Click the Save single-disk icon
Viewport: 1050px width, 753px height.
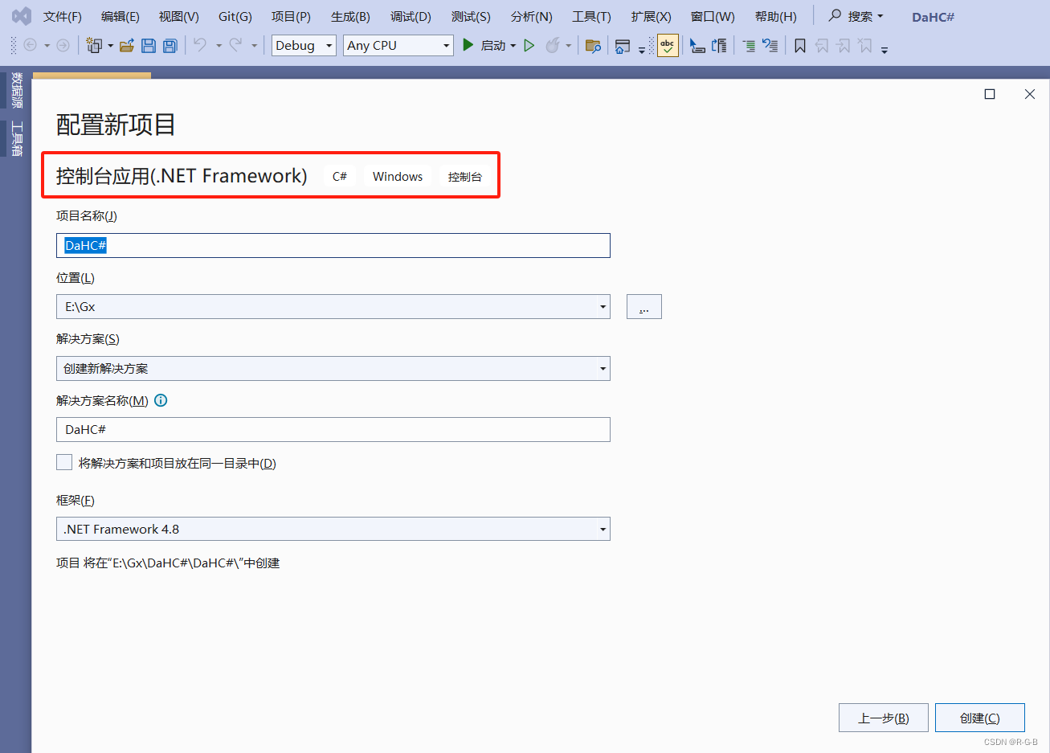tap(149, 46)
